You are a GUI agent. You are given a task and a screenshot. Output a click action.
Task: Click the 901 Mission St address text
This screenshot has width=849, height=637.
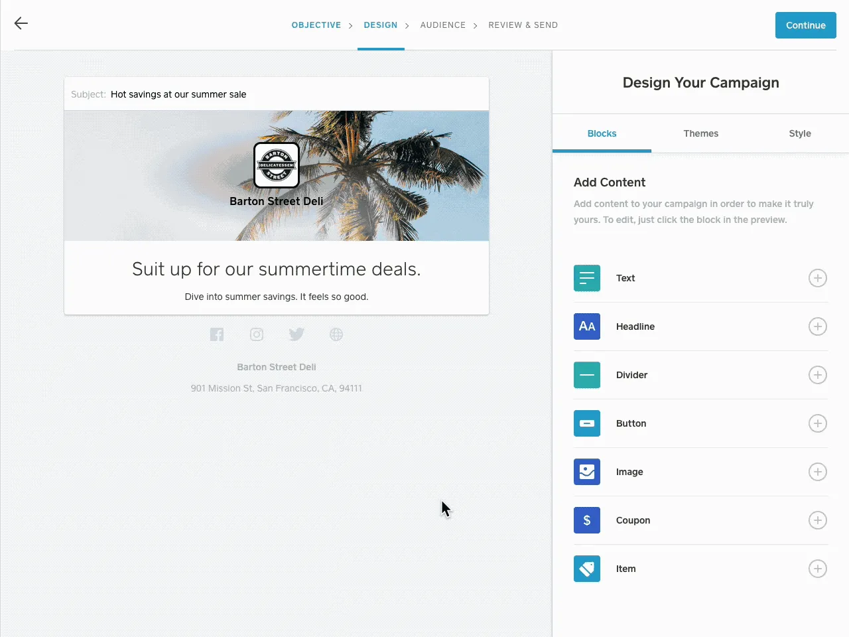pos(277,388)
